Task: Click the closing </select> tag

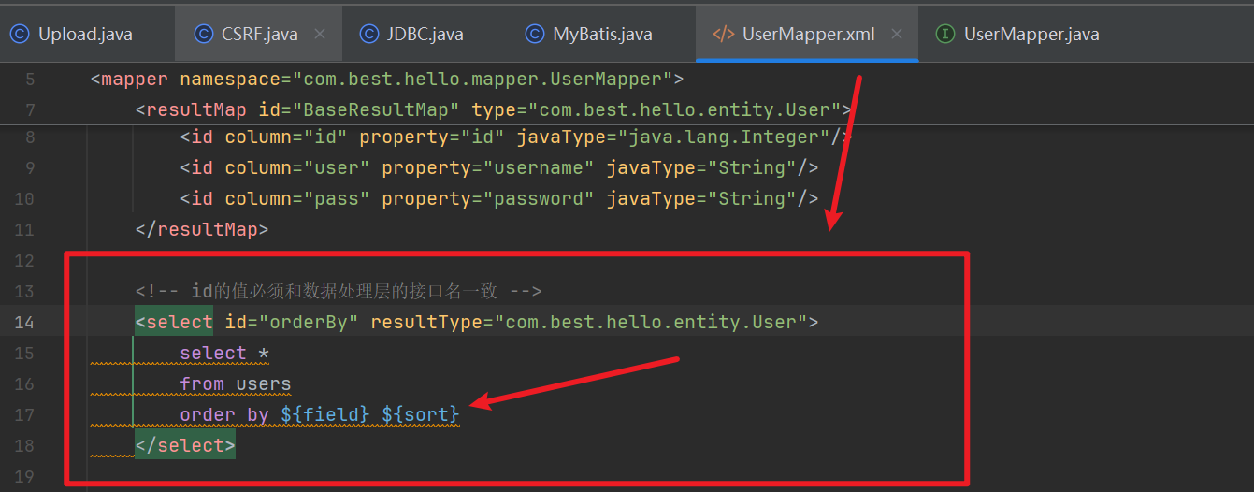Action: 185,446
